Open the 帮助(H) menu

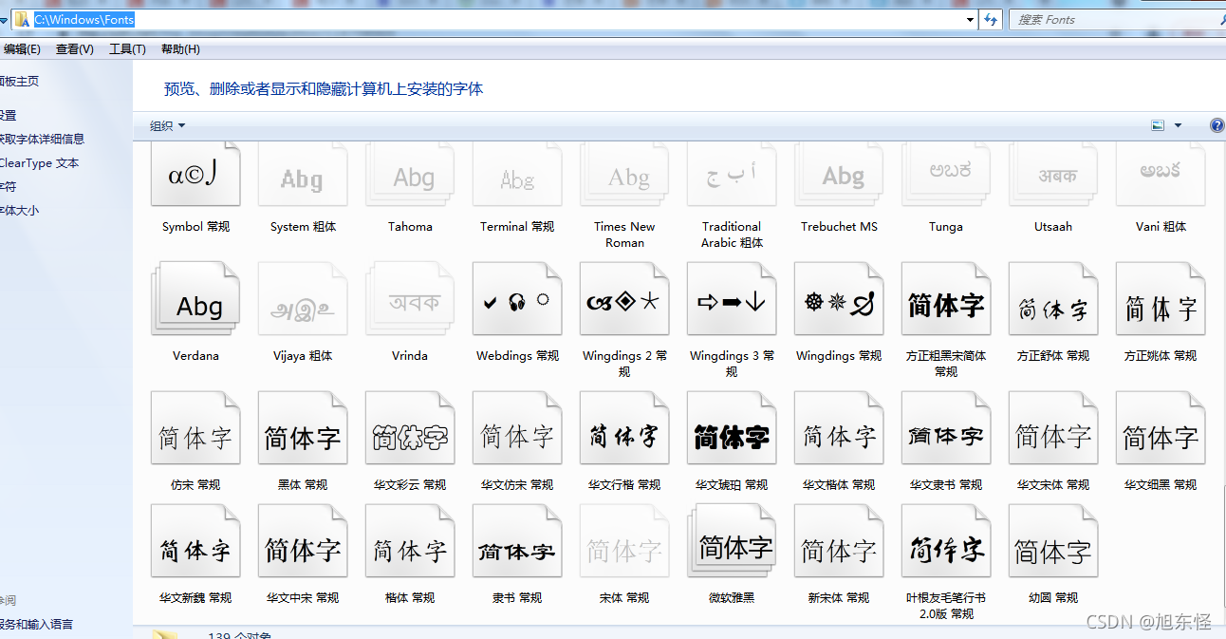tap(180, 49)
